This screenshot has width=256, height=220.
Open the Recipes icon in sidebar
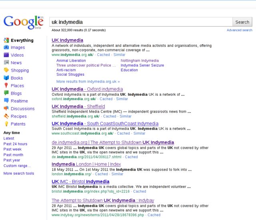[6, 116]
